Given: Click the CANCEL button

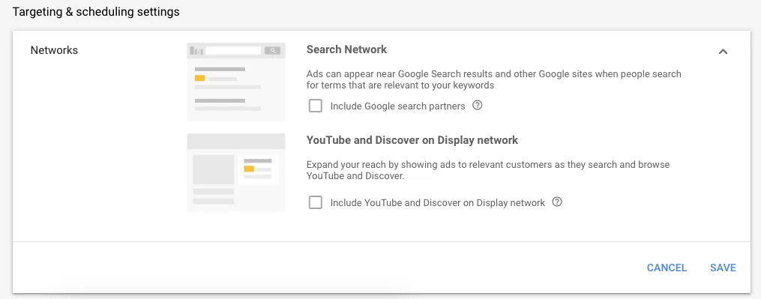Looking at the screenshot, I should point(667,268).
